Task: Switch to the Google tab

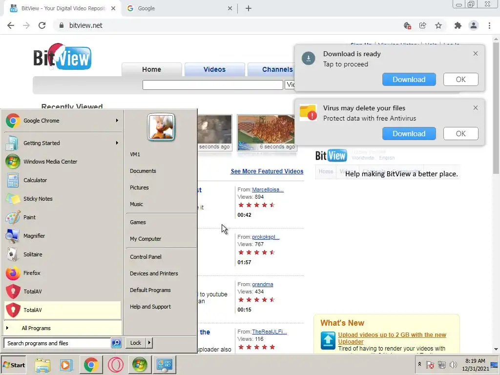Action: click(180, 9)
